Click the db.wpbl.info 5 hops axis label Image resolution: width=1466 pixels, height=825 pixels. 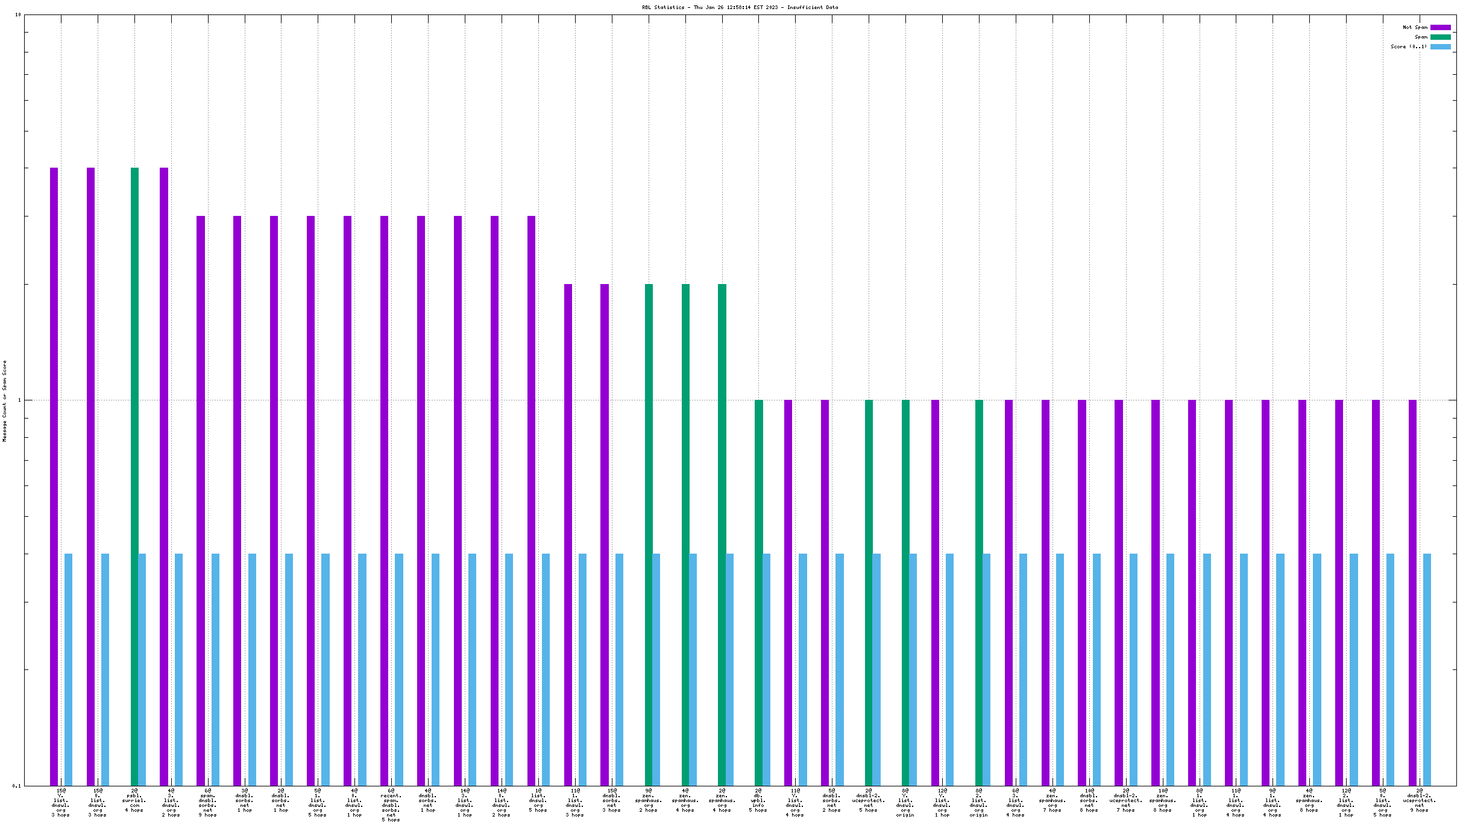point(758,800)
